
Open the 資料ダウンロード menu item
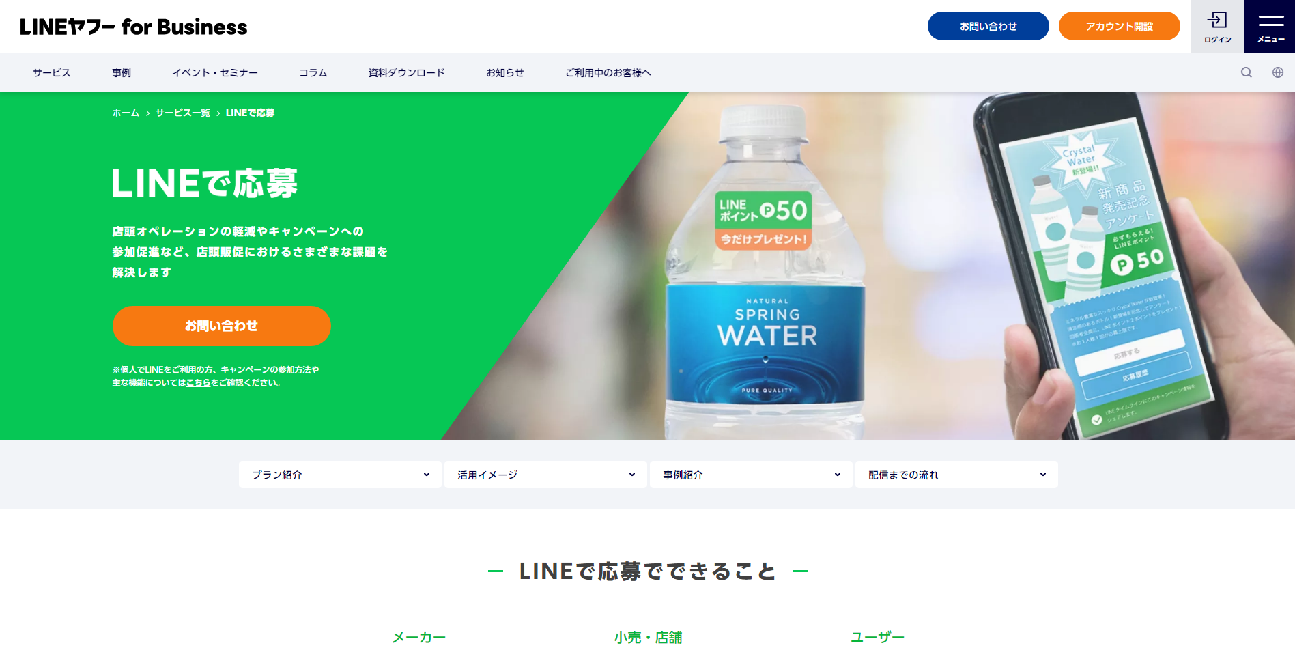point(407,72)
